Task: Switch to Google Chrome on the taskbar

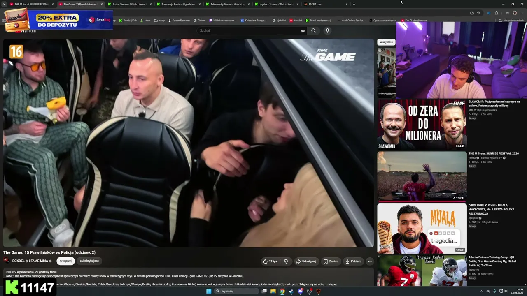Action: tap(282, 291)
